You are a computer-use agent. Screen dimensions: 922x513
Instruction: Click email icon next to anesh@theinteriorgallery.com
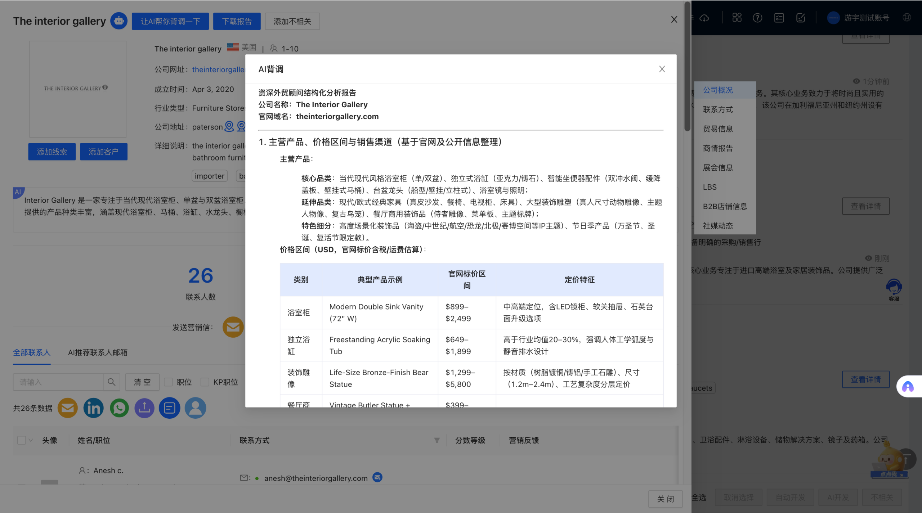[x=377, y=477]
